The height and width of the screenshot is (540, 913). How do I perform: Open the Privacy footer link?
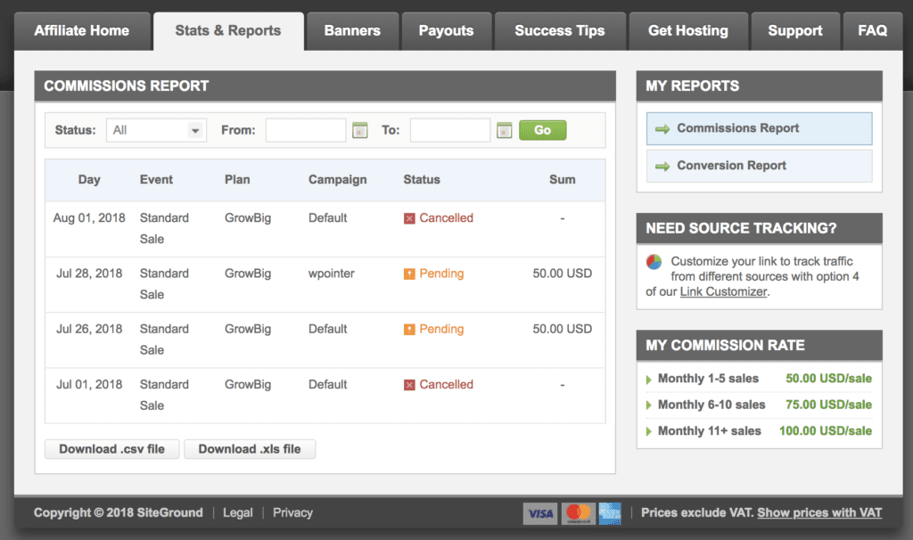292,512
